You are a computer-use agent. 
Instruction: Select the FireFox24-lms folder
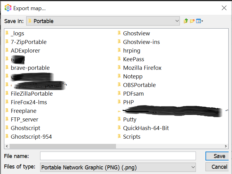(x=29, y=102)
